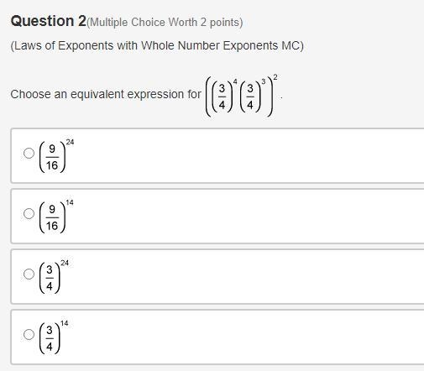Click the Laws of Exponents subtitle text
The image size is (424, 371).
[157, 46]
